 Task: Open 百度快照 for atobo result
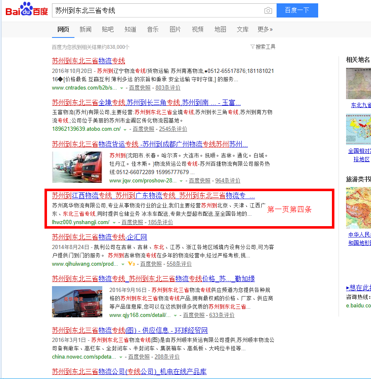tap(143, 129)
